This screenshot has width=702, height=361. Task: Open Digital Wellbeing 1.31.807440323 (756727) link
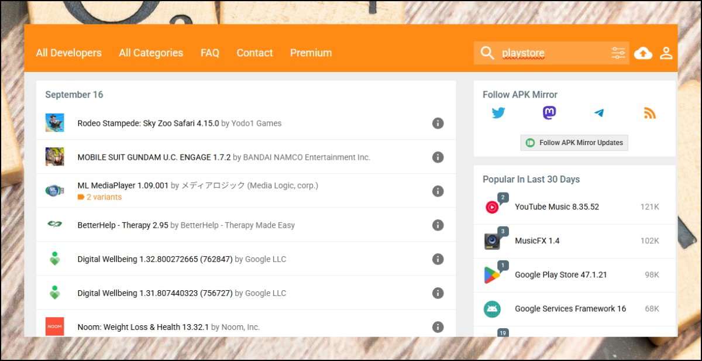tap(155, 293)
